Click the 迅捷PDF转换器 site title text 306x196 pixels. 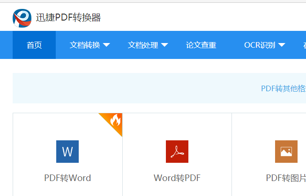68,17
